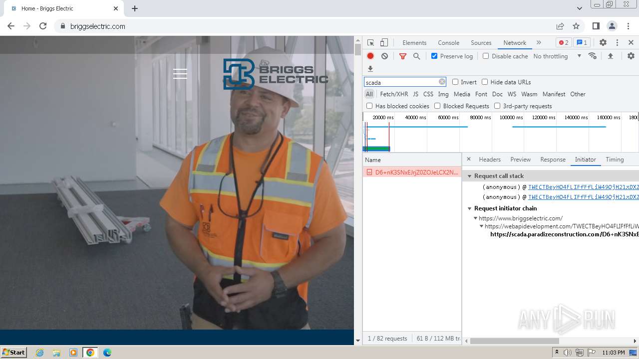Toggle Hide data URLs checkbox
This screenshot has height=359, width=639.
click(485, 82)
